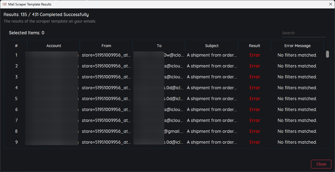The height and width of the screenshot is (172, 335).
Task: Sort table by the From column header
Action: (106, 46)
